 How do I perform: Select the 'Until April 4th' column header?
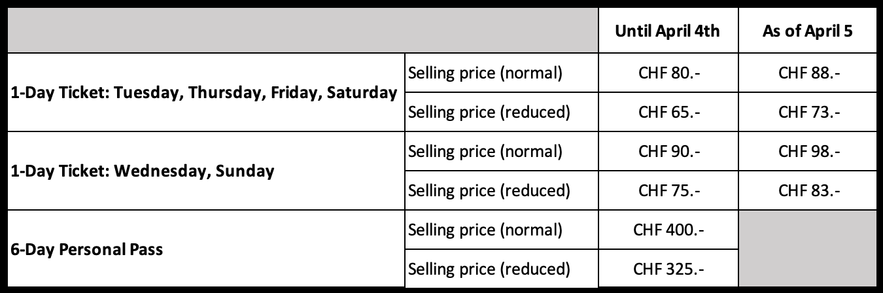(x=668, y=32)
